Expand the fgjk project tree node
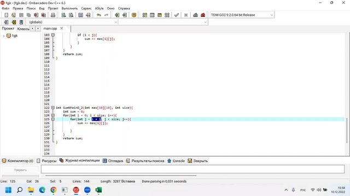This screenshot has height=196, width=350. (4, 36)
